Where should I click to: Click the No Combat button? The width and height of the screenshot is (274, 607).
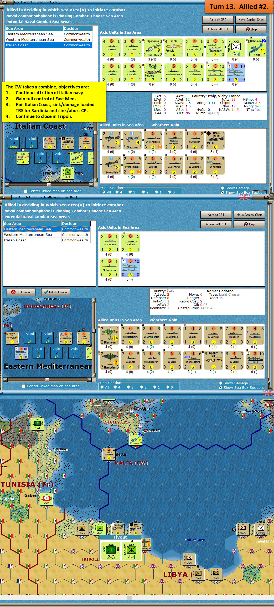[x=21, y=292]
